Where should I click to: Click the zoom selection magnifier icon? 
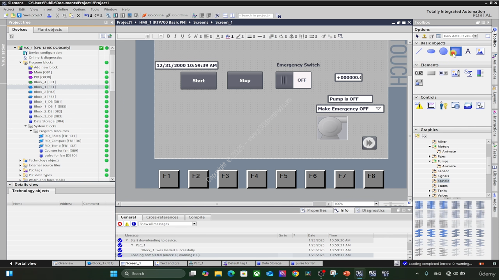(340, 36)
